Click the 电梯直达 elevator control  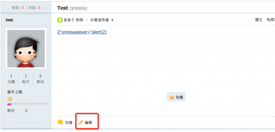click(271, 20)
